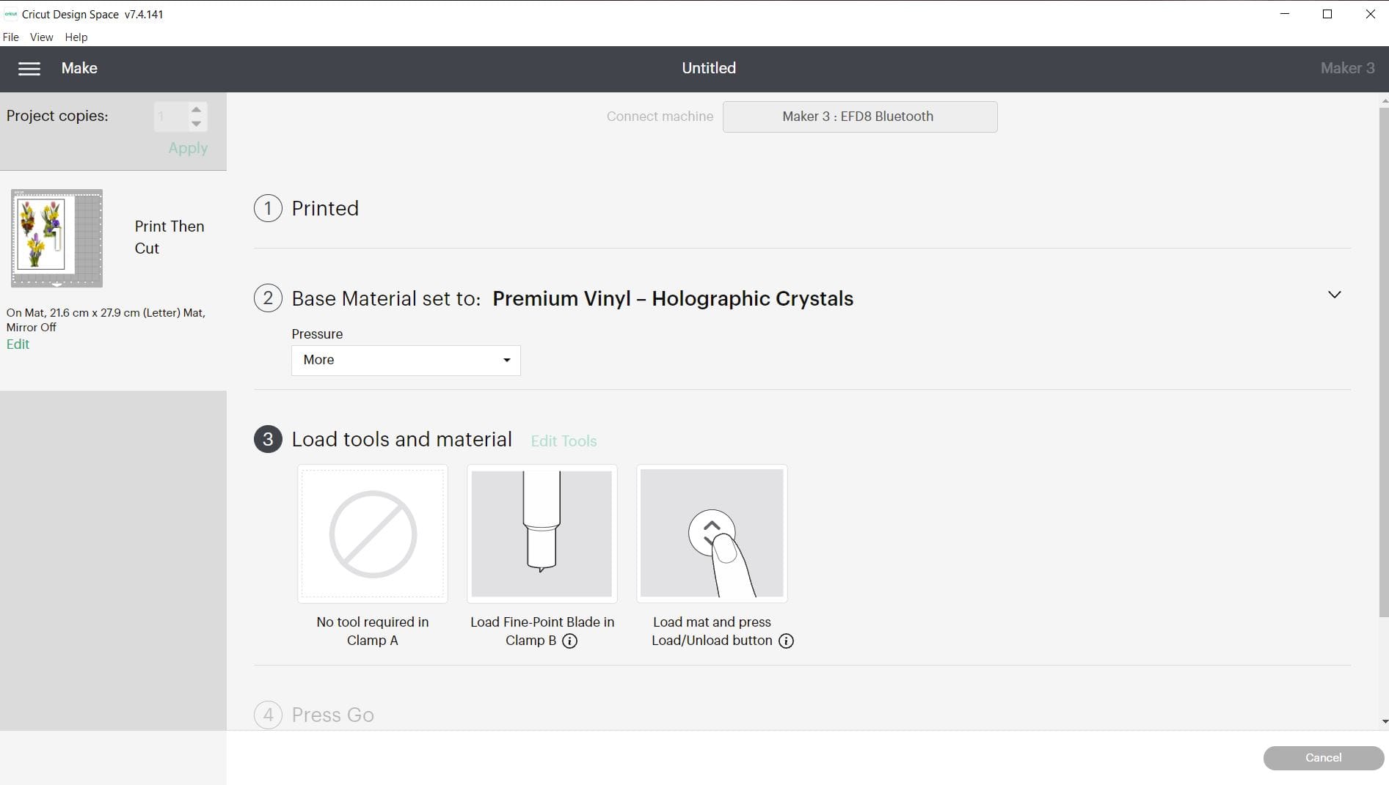Click the step 2 circle next to Base Material
The height and width of the screenshot is (785, 1389).
[x=268, y=298]
